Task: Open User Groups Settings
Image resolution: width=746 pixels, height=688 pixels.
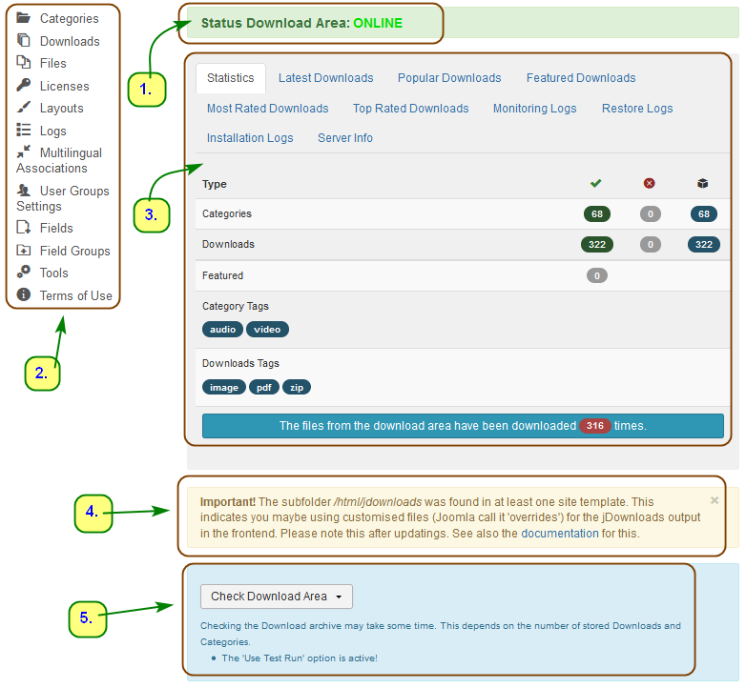Action: tap(63, 198)
